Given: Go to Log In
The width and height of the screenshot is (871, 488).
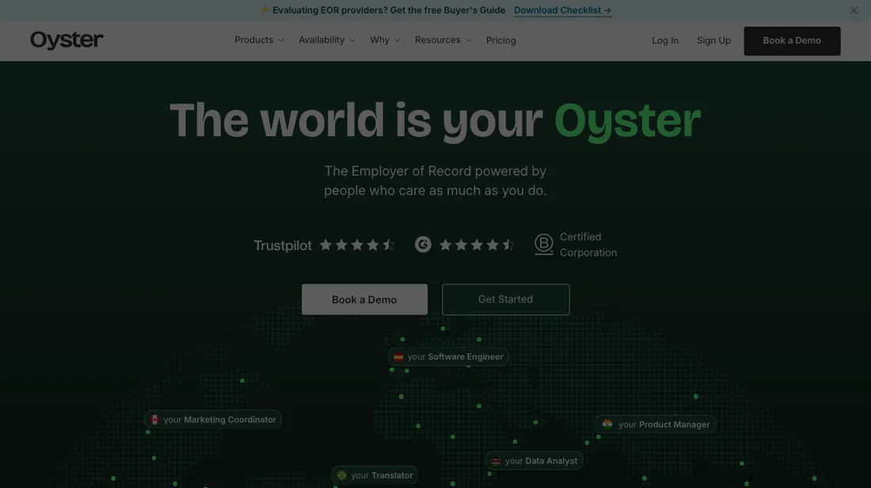Looking at the screenshot, I should (665, 40).
